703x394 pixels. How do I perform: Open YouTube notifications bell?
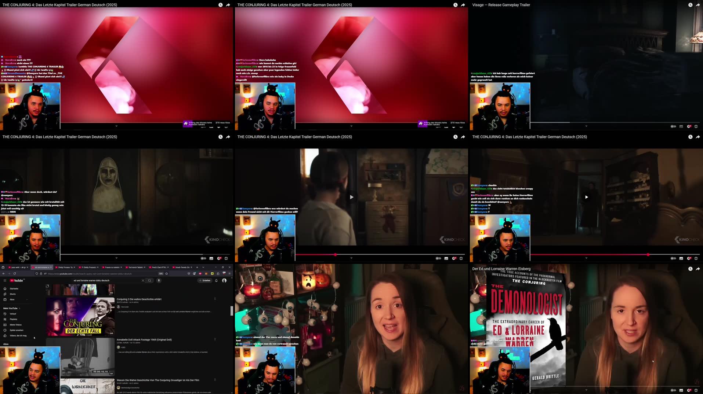216,280
